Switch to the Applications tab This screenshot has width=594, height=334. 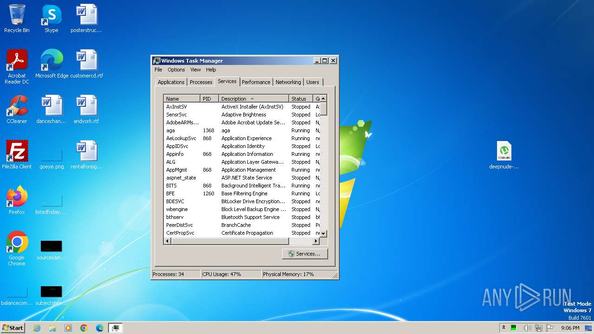(171, 82)
